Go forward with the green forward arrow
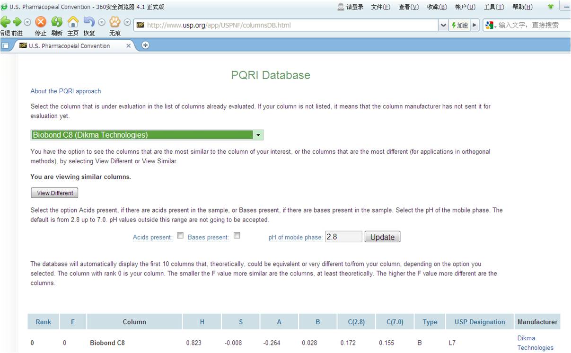Screen dimensions: 571x353 point(17,22)
